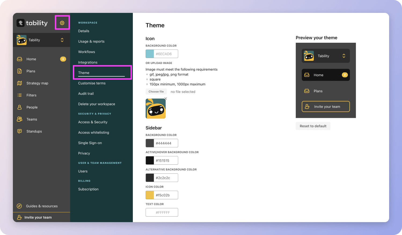
Task: Click the Teams group icon
Action: (20, 119)
